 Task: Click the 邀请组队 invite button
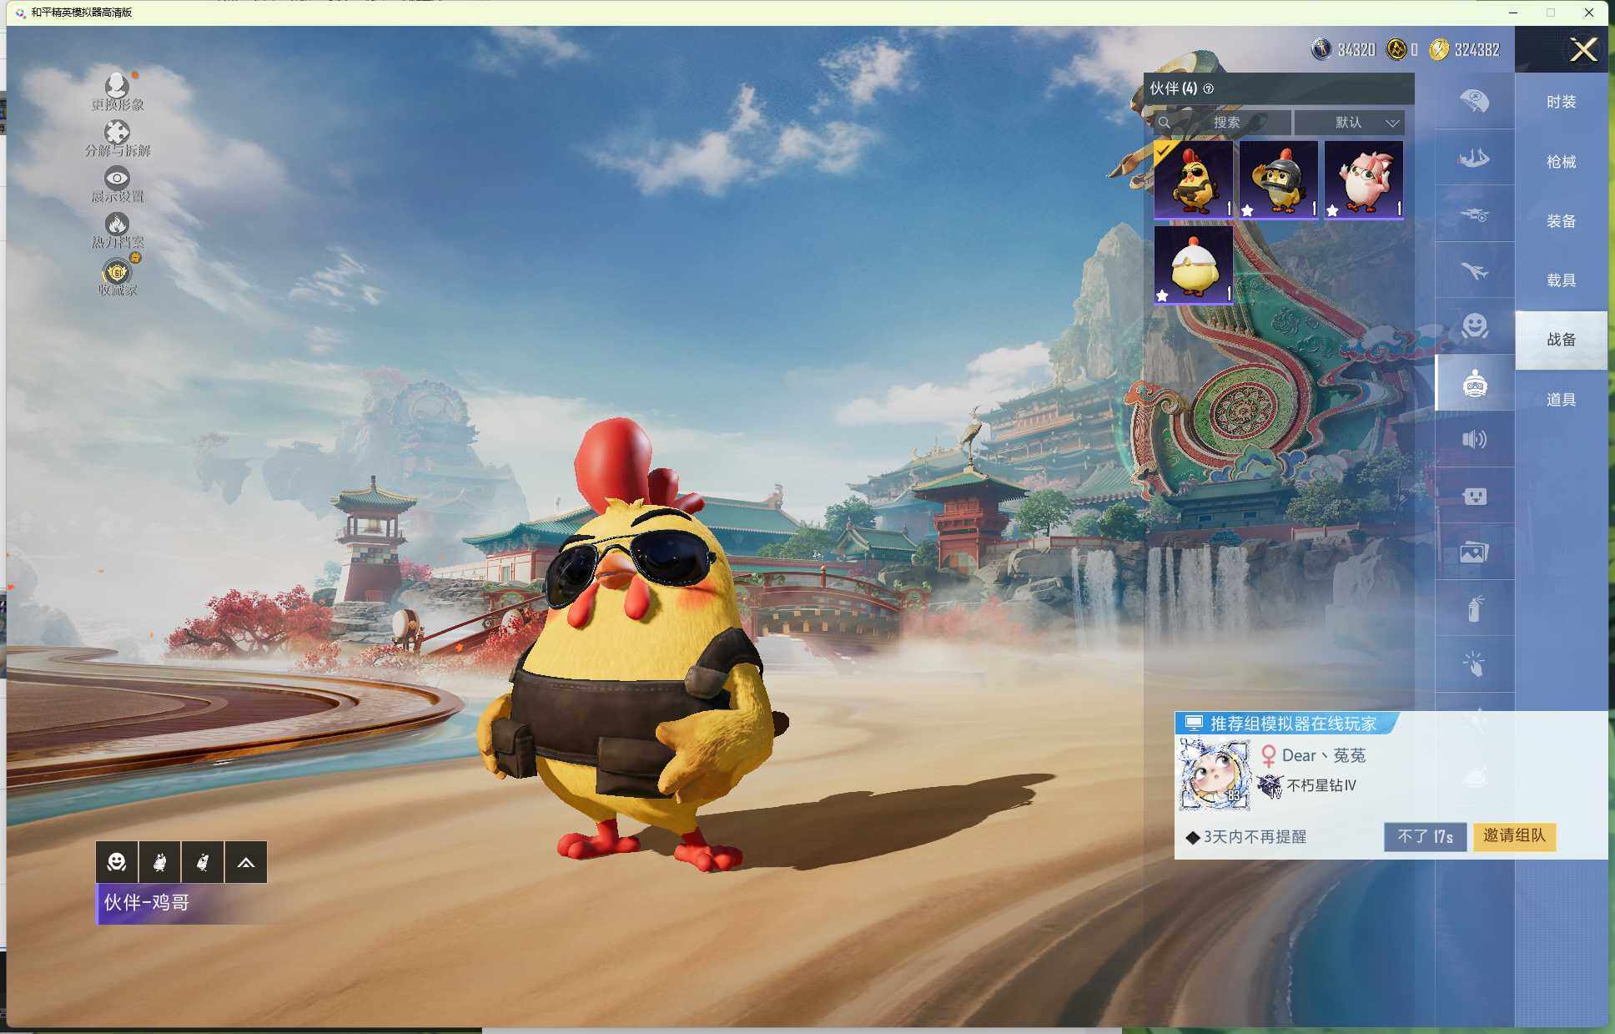pos(1513,835)
